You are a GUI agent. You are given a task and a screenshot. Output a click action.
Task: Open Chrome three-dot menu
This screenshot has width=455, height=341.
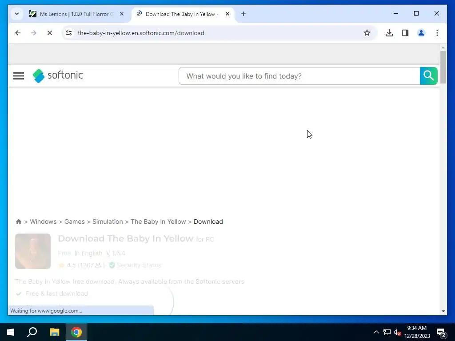tap(437, 33)
